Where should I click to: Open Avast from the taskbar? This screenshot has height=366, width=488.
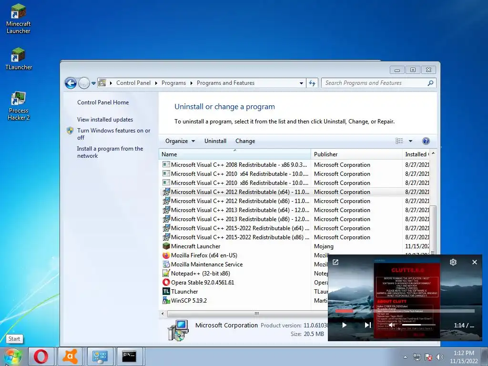70,356
